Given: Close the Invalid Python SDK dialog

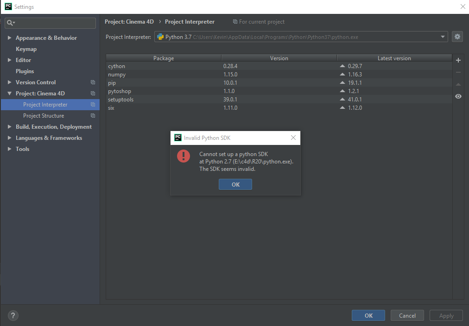Looking at the screenshot, I should tap(293, 138).
